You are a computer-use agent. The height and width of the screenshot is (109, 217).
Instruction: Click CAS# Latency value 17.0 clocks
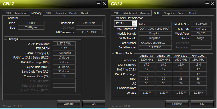pos(64,53)
